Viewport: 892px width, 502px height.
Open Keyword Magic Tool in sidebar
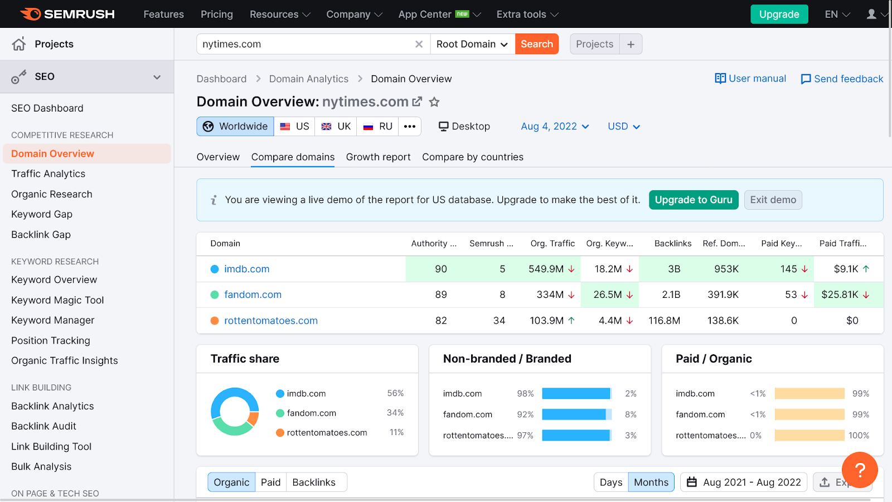pos(57,300)
